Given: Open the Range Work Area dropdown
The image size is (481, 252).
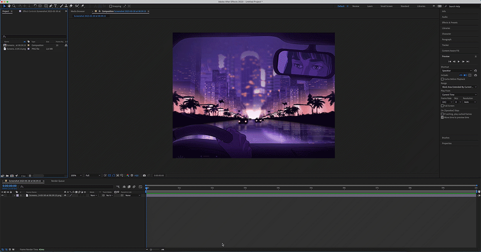Looking at the screenshot, I should [x=459, y=87].
